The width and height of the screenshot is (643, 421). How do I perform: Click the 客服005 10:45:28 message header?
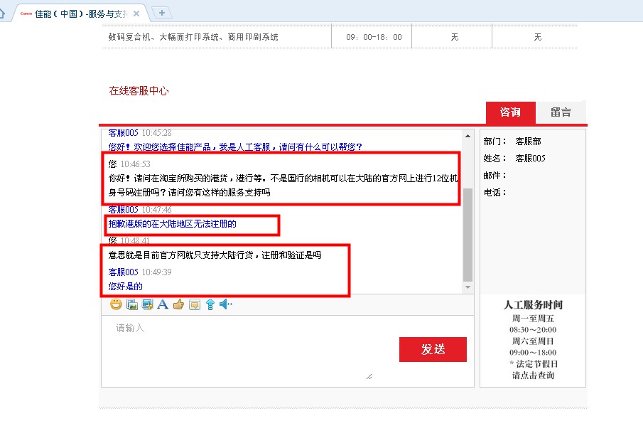pyautogui.click(x=140, y=133)
